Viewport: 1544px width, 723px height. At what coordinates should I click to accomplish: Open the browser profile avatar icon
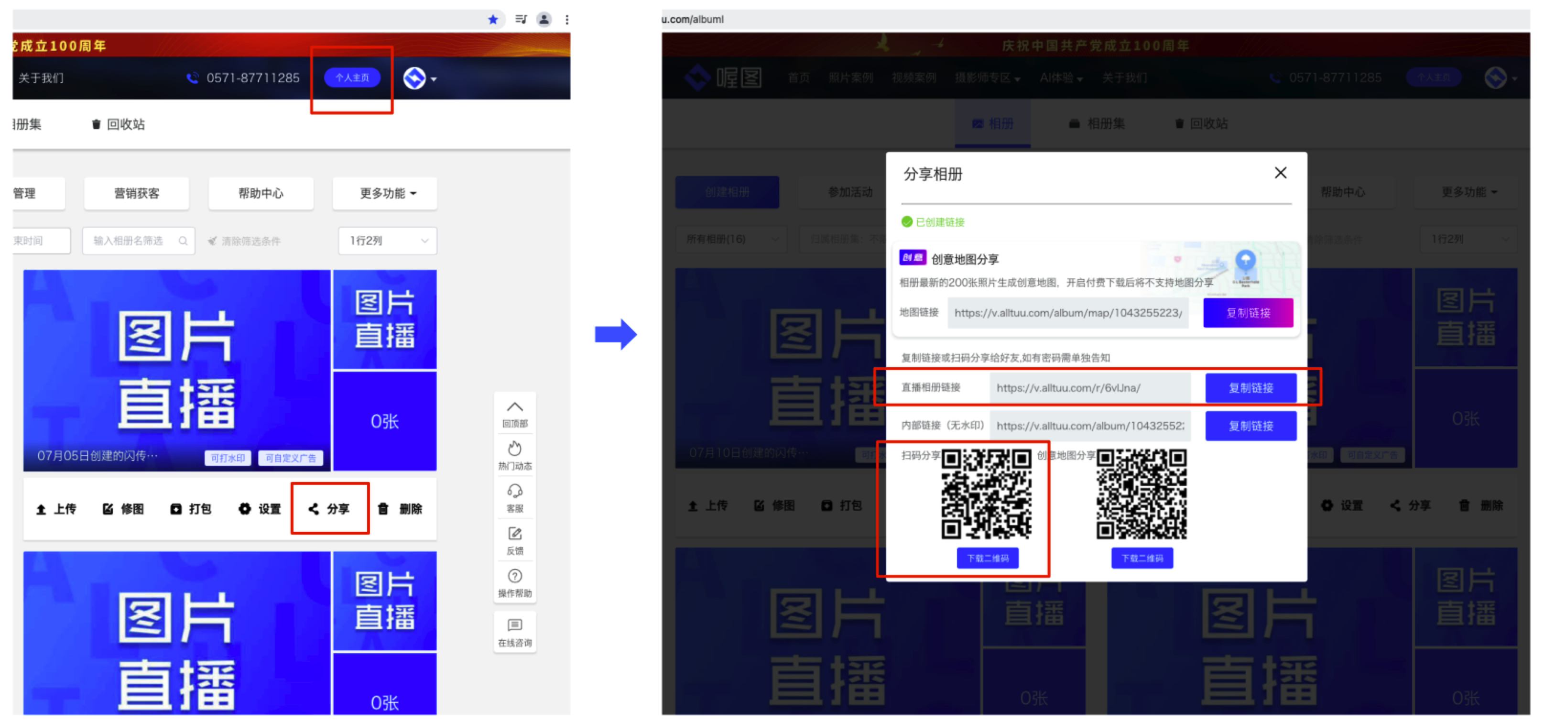(544, 19)
